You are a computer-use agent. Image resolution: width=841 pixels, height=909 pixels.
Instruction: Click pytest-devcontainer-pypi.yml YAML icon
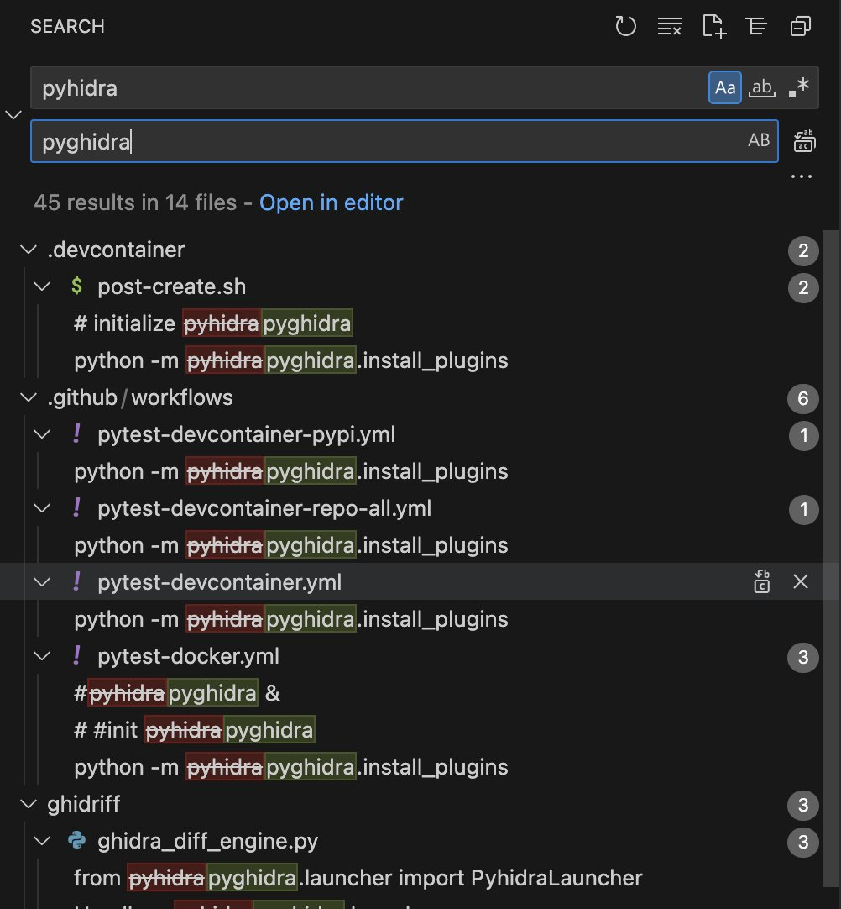76,433
